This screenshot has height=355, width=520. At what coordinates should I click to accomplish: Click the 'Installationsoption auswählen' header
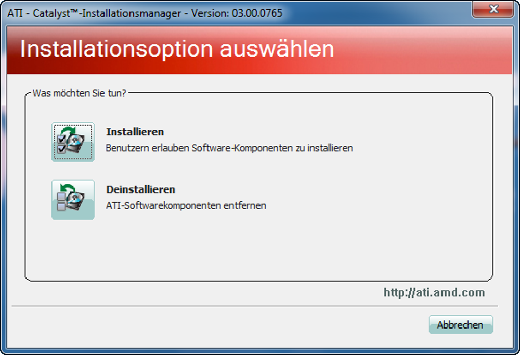pyautogui.click(x=177, y=49)
